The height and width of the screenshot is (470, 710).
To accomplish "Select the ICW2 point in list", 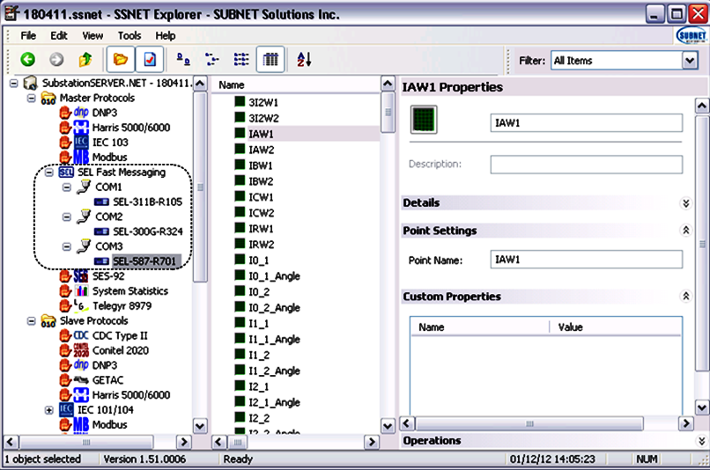I will [262, 213].
